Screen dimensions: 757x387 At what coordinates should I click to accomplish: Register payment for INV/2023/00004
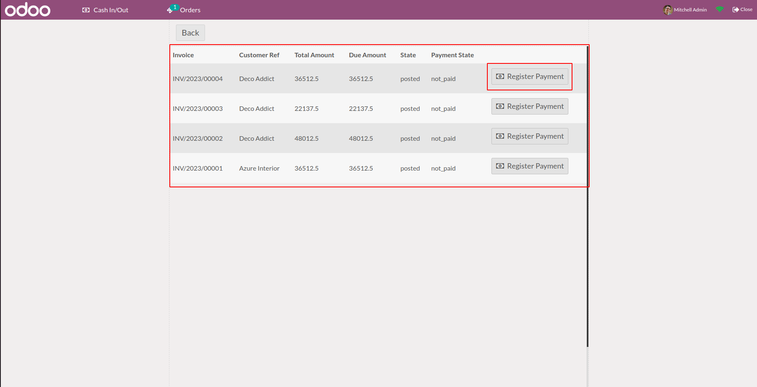[x=529, y=76]
